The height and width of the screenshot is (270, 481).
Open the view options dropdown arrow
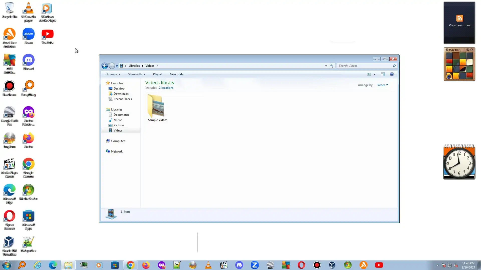click(x=374, y=74)
